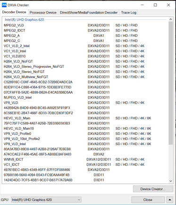Image resolution: width=176 pixels, height=205 pixels.
Task: Switch to the Trace Log tab
Action: (x=129, y=13)
